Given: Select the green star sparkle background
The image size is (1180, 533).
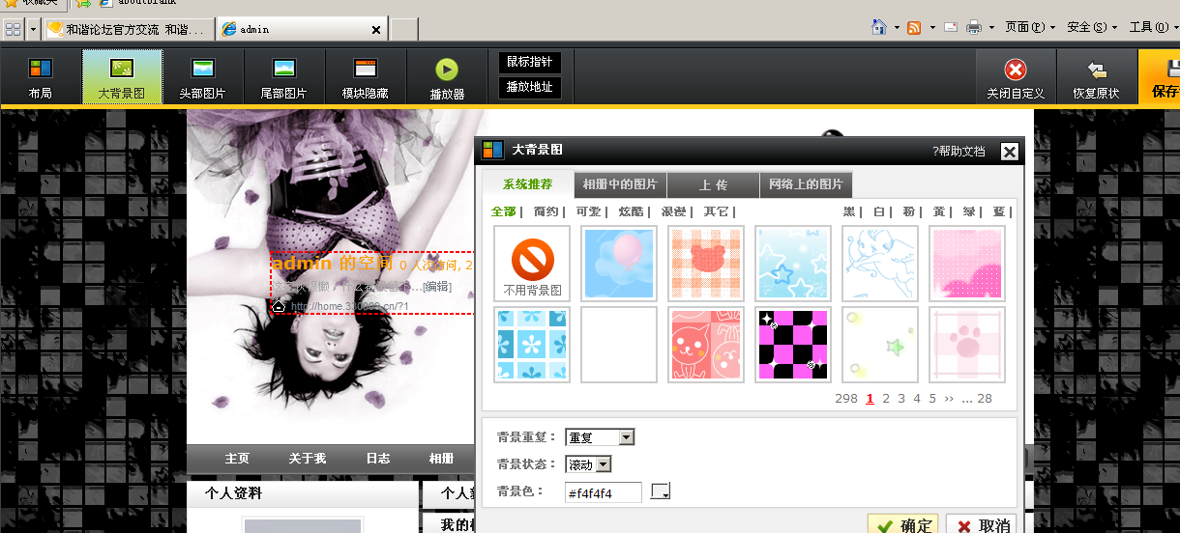Looking at the screenshot, I should click(x=880, y=345).
